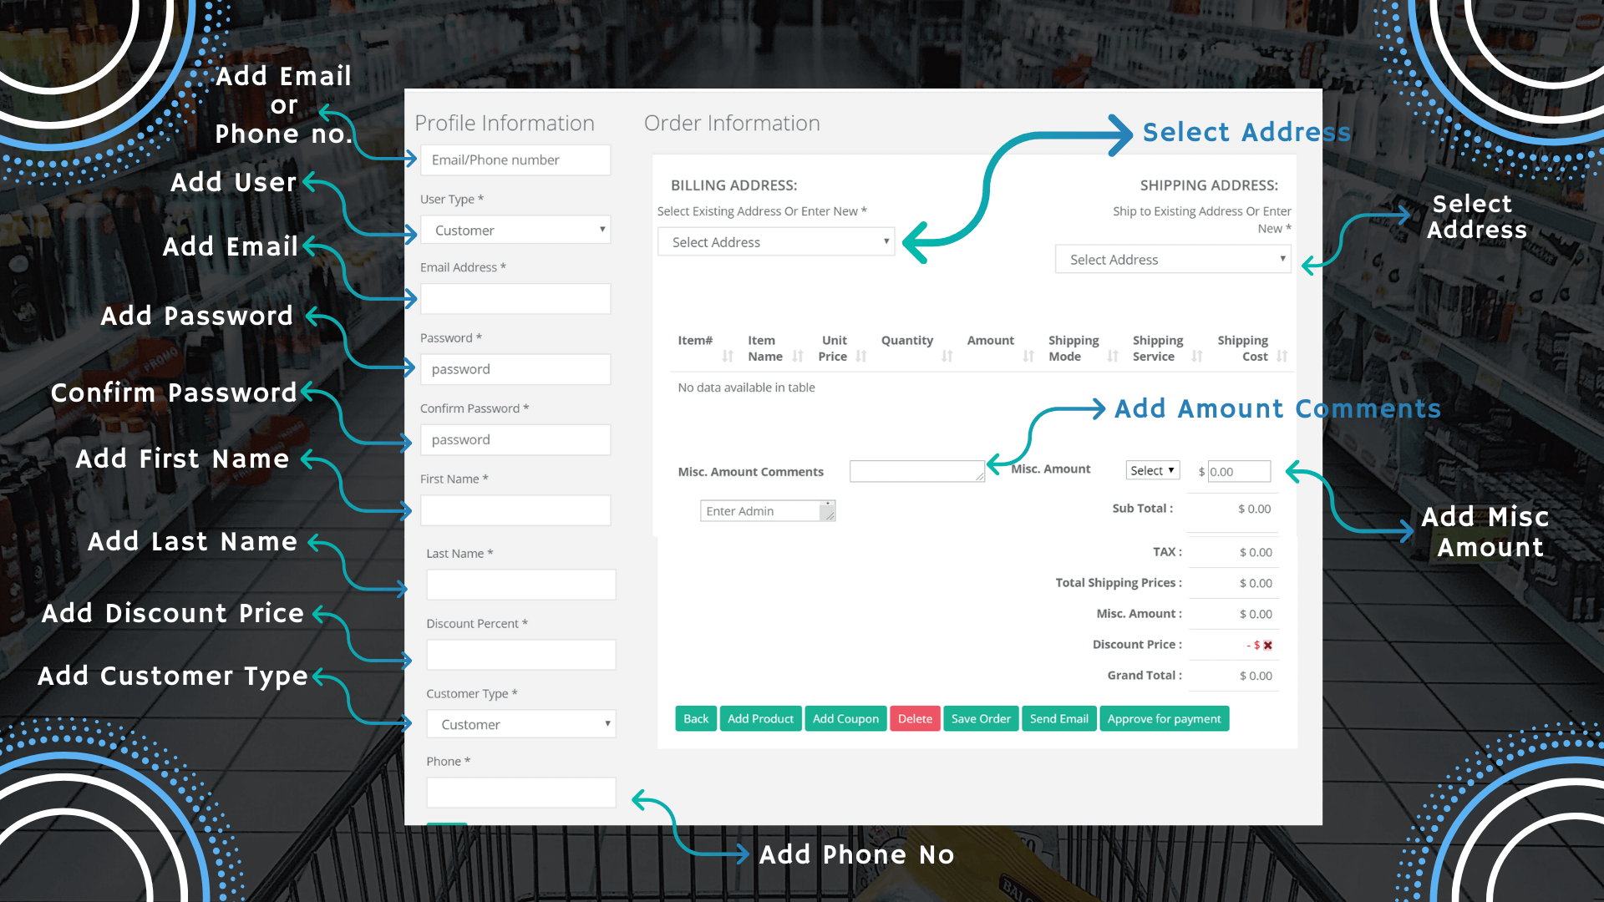The width and height of the screenshot is (1604, 902).
Task: Click the Amount column sort icon
Action: (1028, 357)
